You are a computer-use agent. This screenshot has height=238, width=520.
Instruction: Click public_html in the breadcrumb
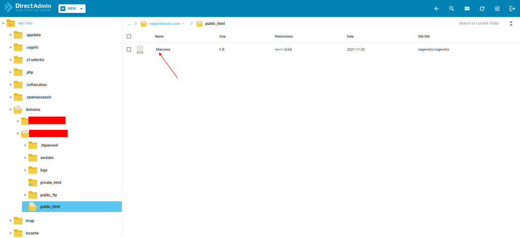[x=215, y=23]
